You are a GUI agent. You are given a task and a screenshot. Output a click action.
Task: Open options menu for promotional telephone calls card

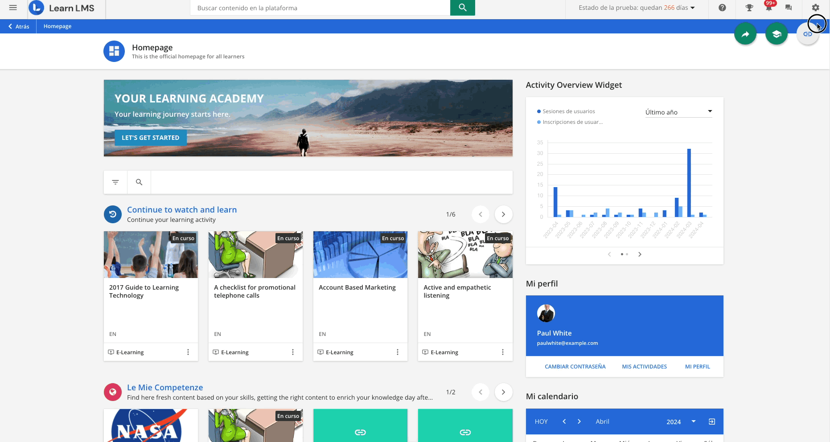click(293, 352)
